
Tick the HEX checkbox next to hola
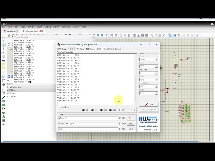[120, 129]
